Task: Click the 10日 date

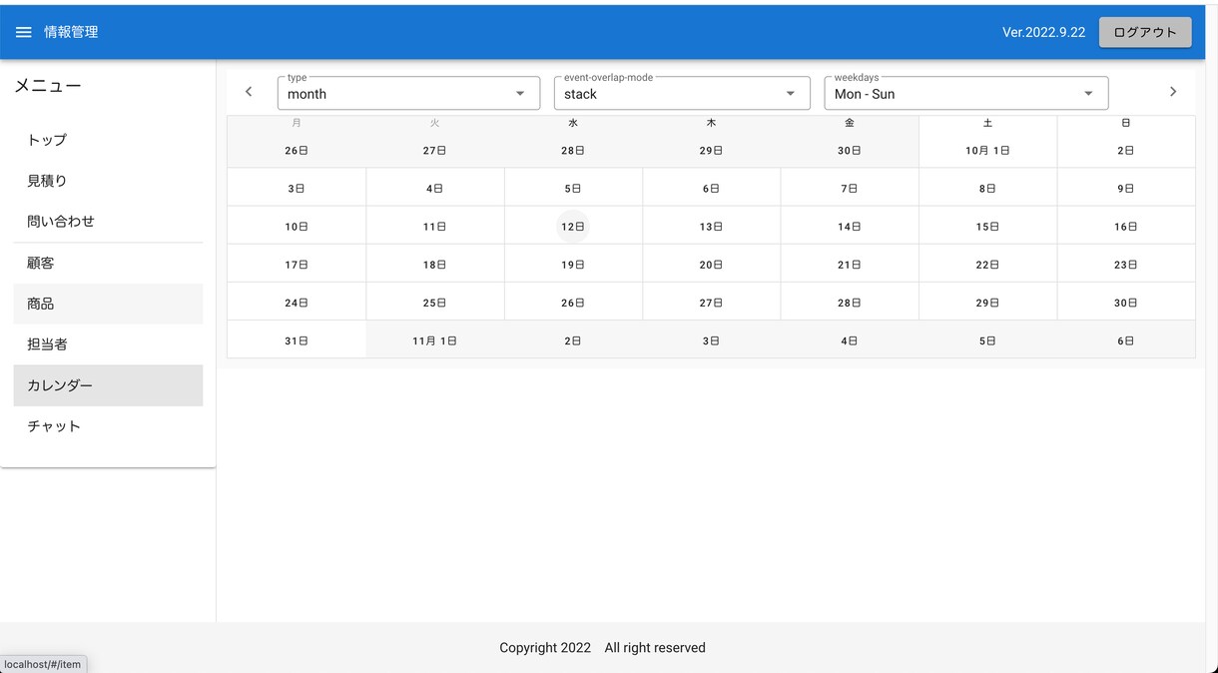Action: tap(297, 227)
